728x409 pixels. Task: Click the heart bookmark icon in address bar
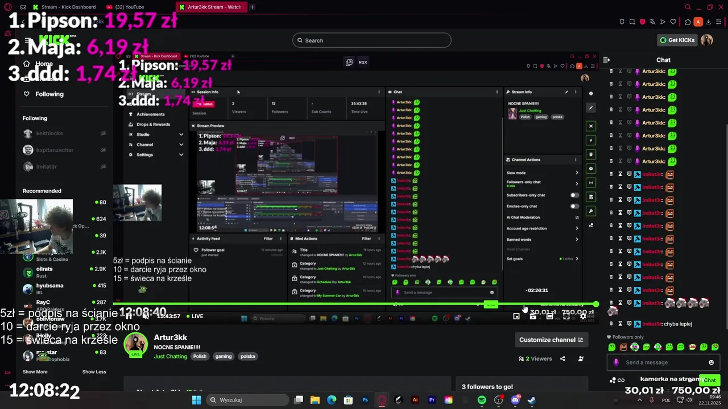(x=673, y=22)
